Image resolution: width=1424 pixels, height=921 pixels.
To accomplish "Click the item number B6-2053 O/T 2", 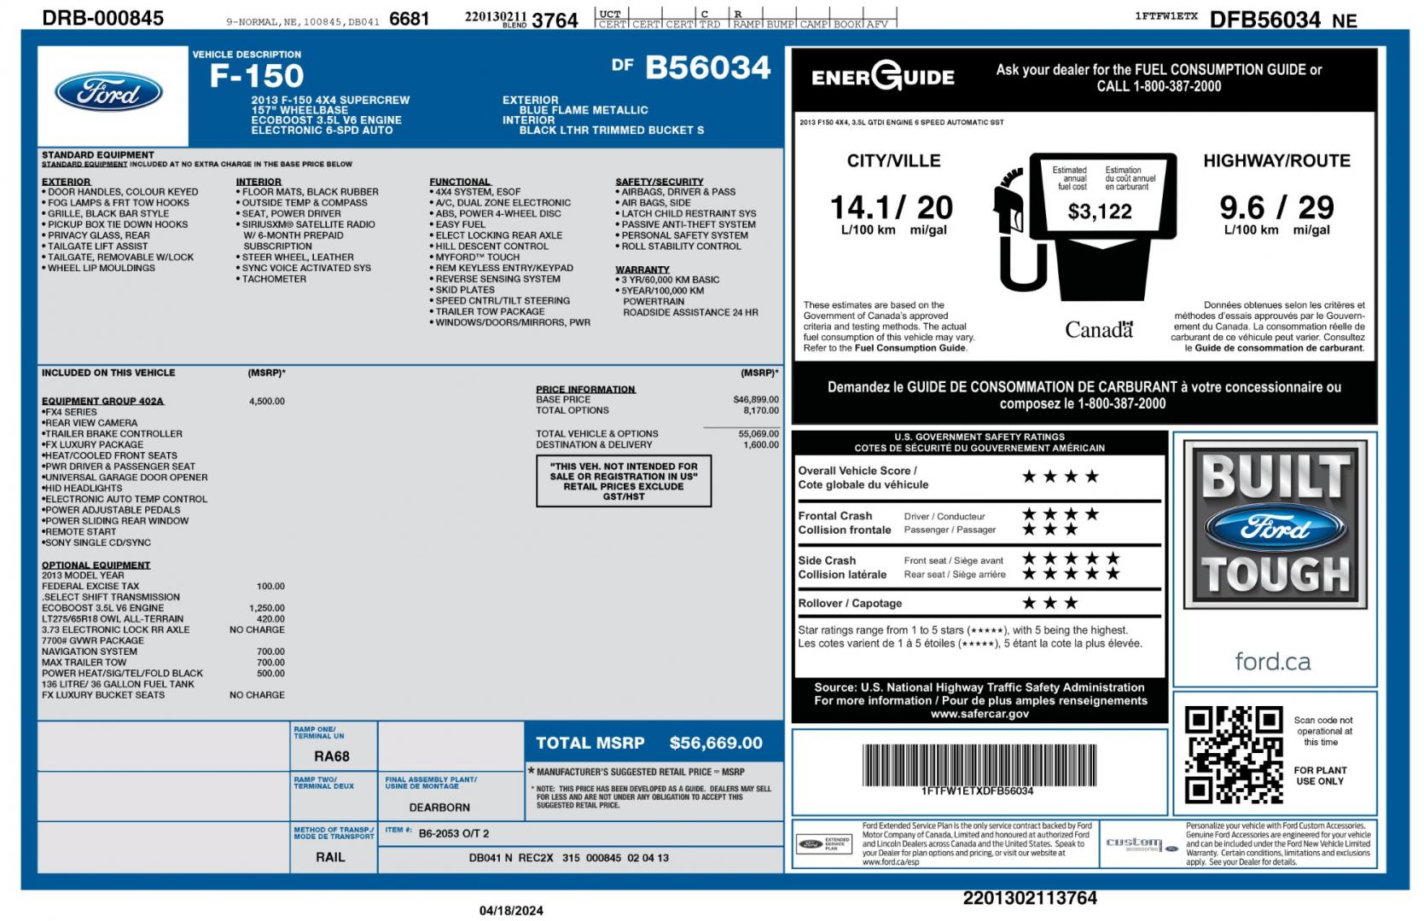I will point(454,833).
